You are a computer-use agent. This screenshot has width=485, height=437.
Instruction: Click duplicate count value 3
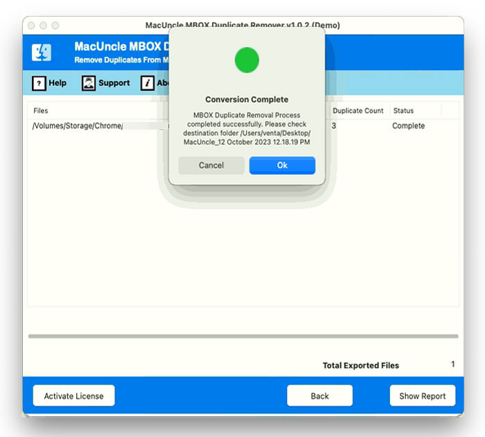pyautogui.click(x=334, y=126)
